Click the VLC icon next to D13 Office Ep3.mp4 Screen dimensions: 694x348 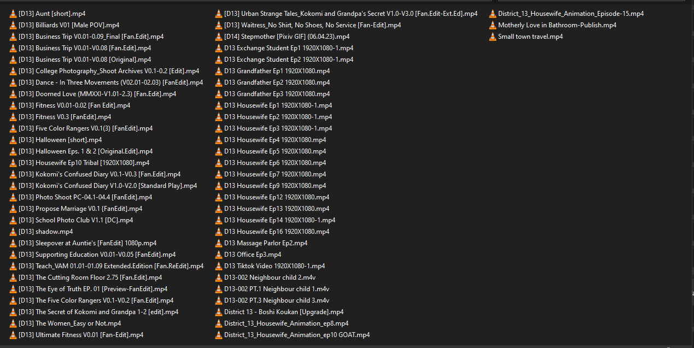[219, 255]
